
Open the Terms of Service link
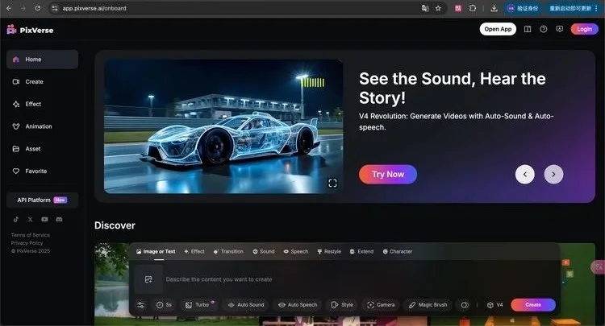click(31, 235)
